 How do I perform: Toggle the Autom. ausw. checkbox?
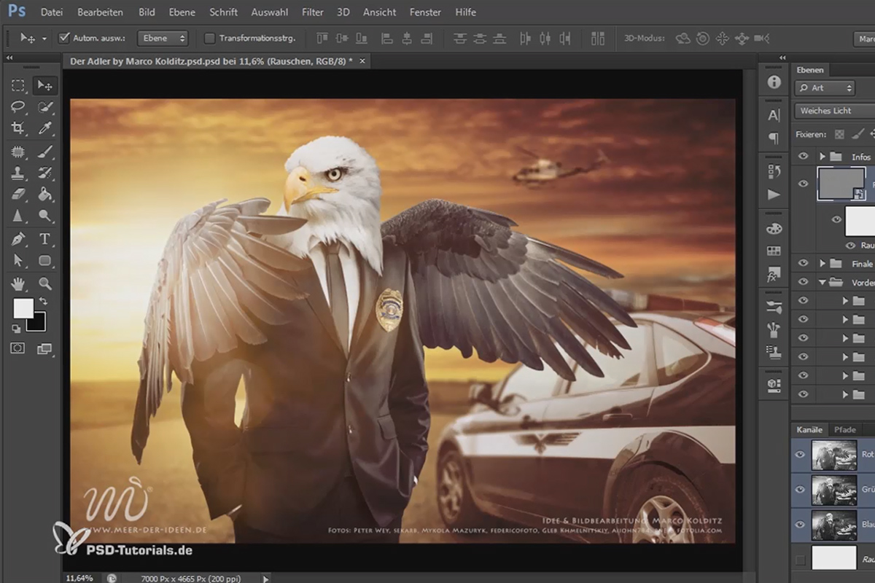(63, 38)
